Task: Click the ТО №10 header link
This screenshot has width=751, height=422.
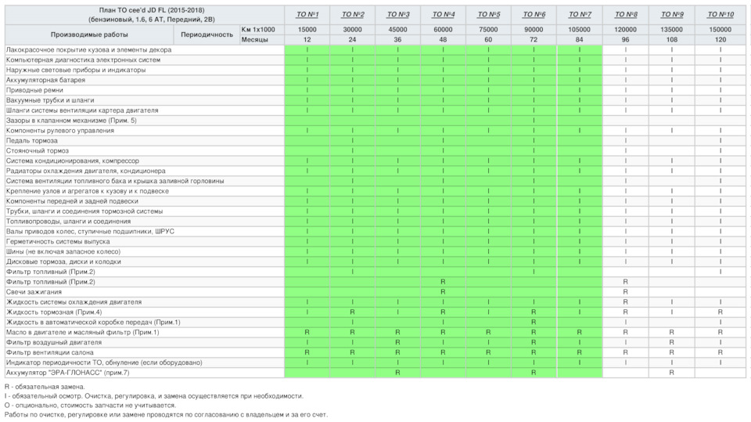Action: pos(720,14)
